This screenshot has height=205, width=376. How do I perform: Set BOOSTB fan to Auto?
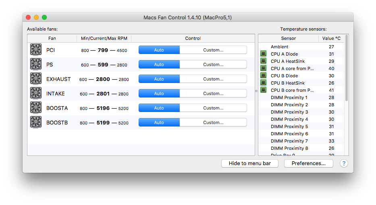[159, 122]
